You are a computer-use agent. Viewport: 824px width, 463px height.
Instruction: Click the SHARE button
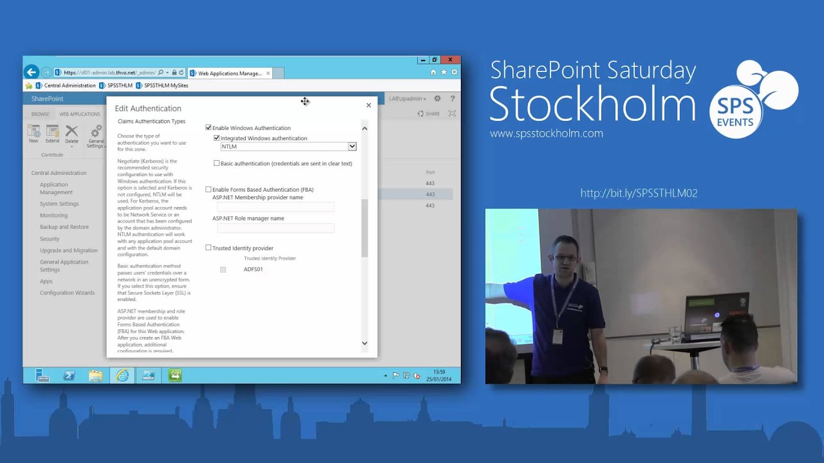point(429,114)
